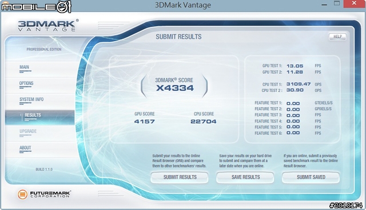Click the CPU score value 22704
This screenshot has height=210, width=366.
tap(204, 122)
